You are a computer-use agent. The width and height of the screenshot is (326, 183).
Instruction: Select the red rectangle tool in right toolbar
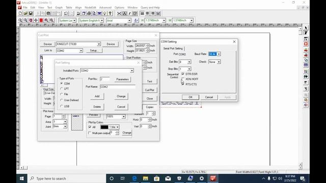[306, 44]
